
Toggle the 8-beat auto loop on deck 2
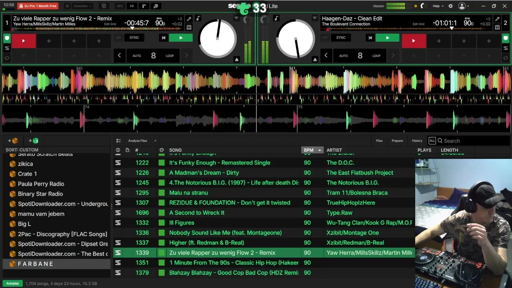tap(360, 56)
